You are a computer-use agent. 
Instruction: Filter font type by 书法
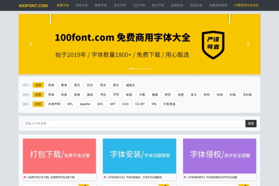tap(103, 95)
